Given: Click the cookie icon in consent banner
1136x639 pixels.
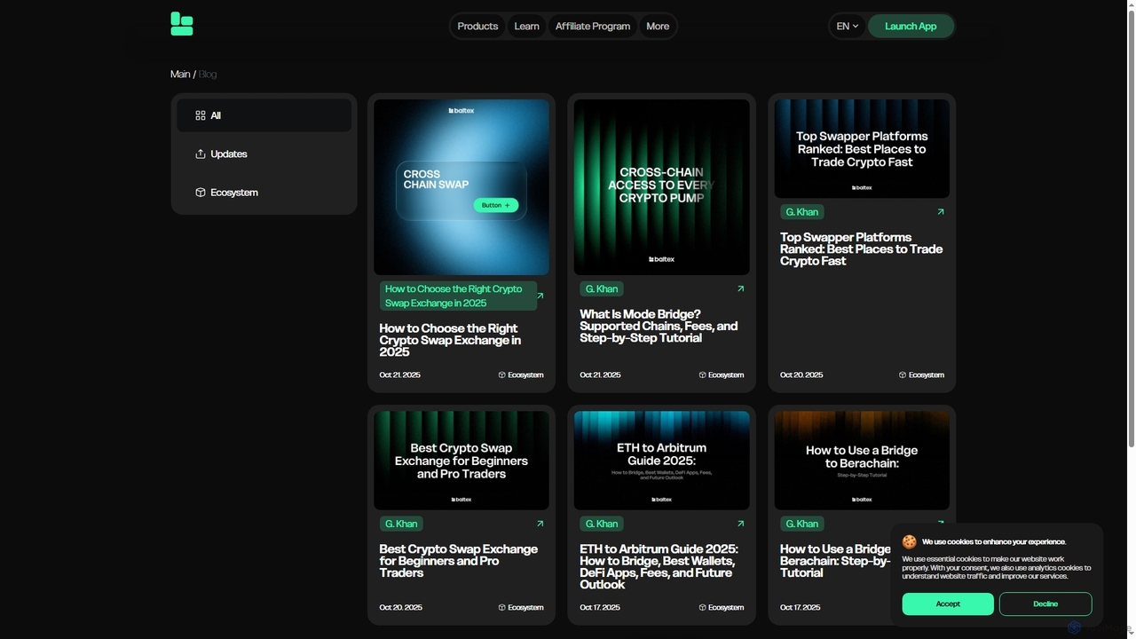Looking at the screenshot, I should [x=910, y=541].
